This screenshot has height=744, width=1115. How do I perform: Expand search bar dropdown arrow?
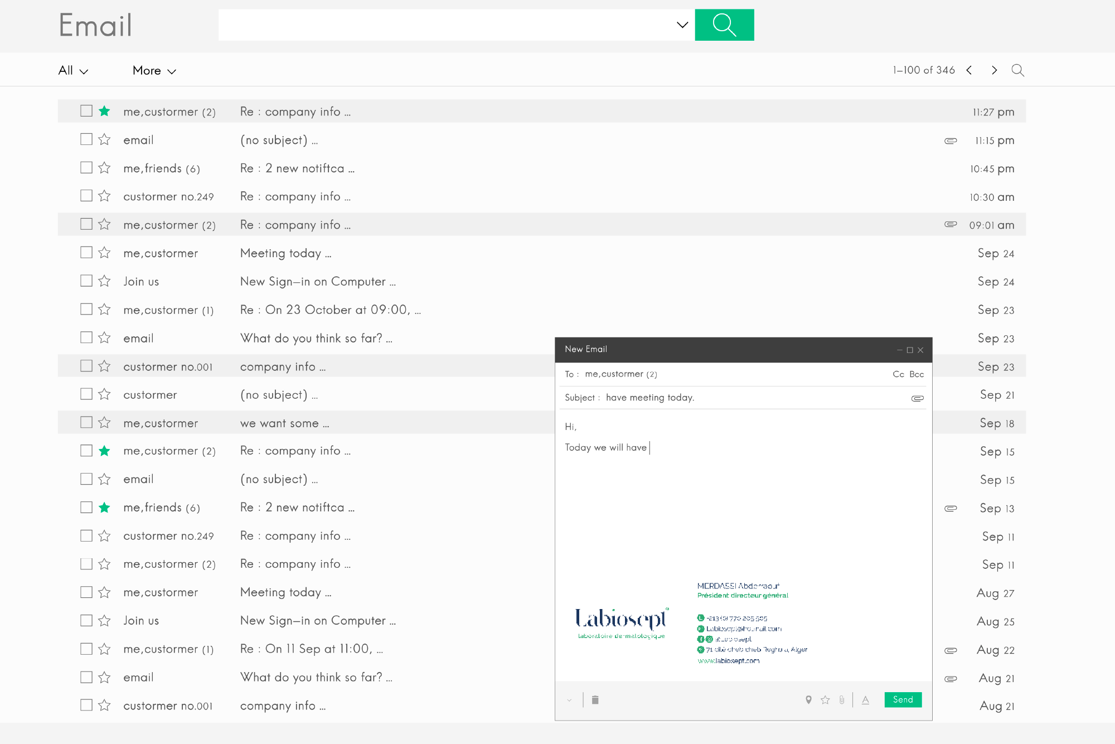point(682,25)
